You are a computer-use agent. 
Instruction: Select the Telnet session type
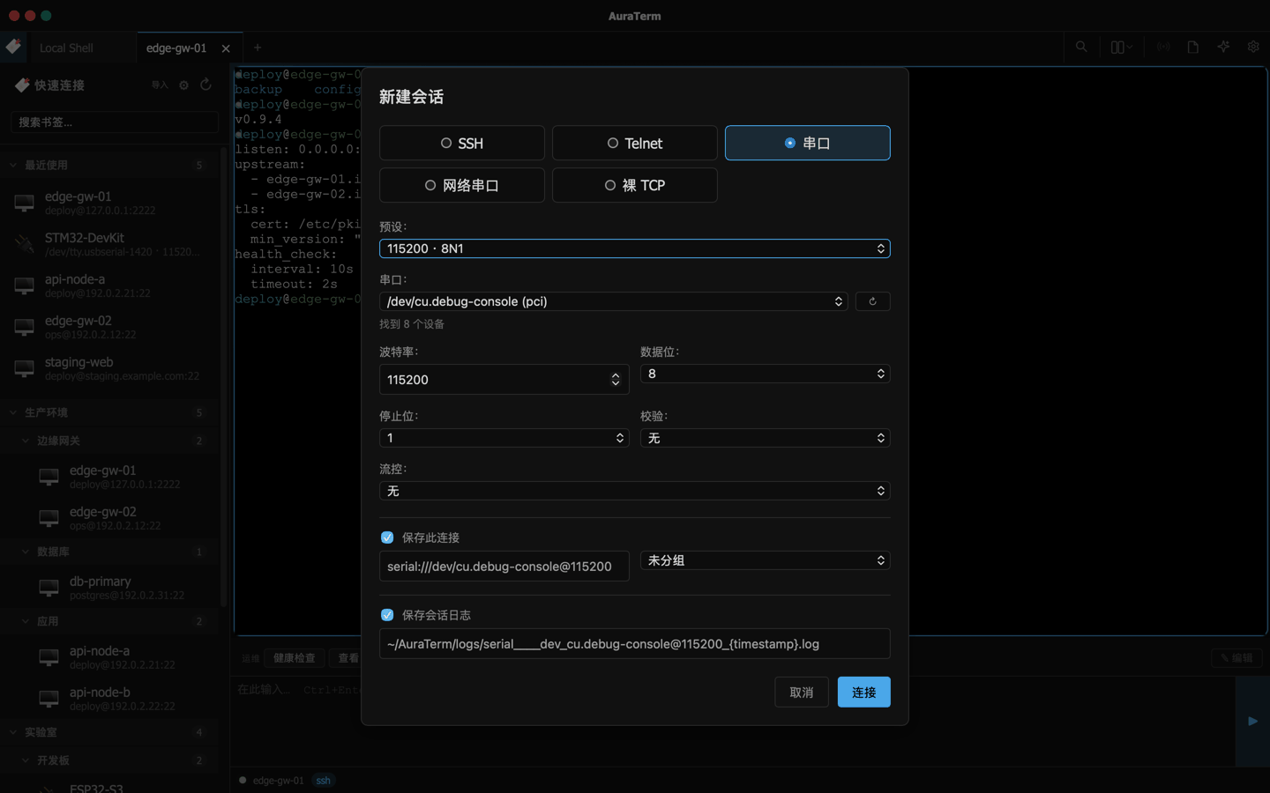[x=634, y=143]
